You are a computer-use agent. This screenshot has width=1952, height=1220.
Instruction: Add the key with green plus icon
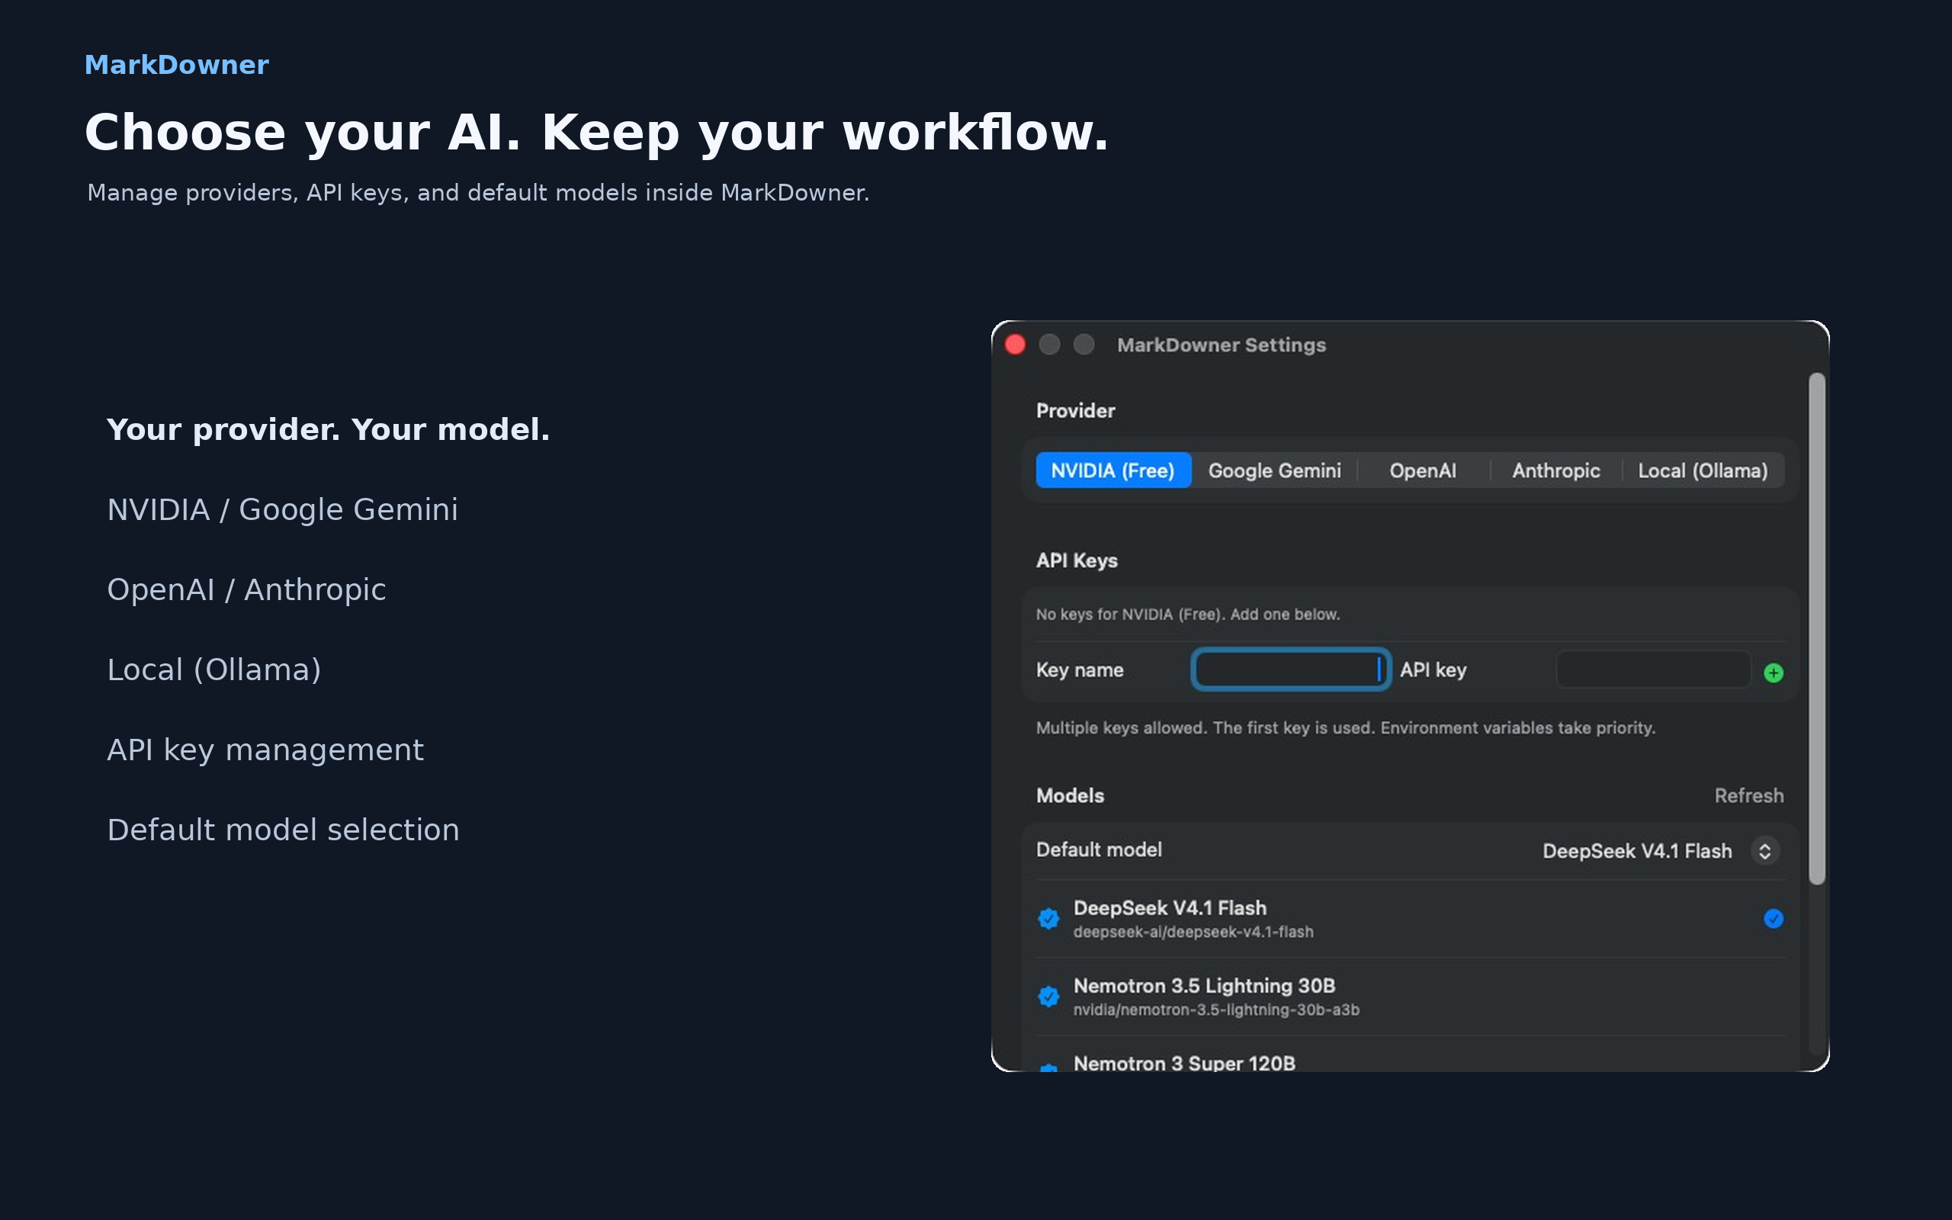pyautogui.click(x=1773, y=673)
